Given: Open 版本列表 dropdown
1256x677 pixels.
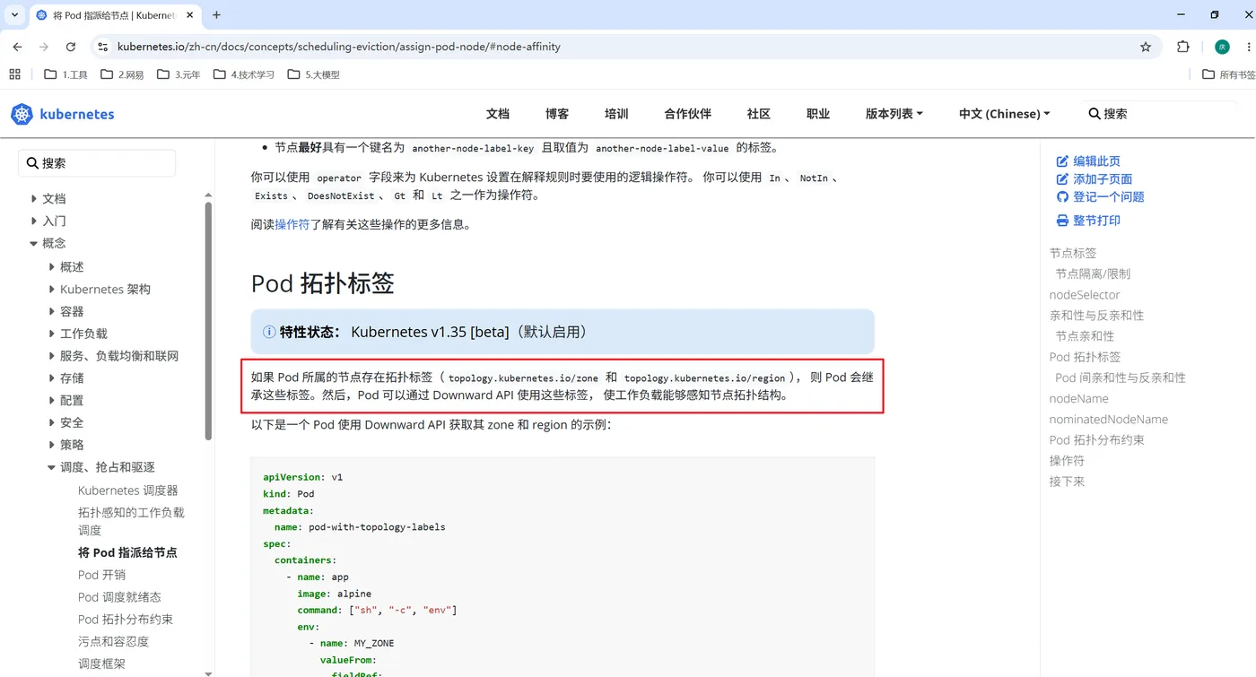Looking at the screenshot, I should tap(894, 114).
